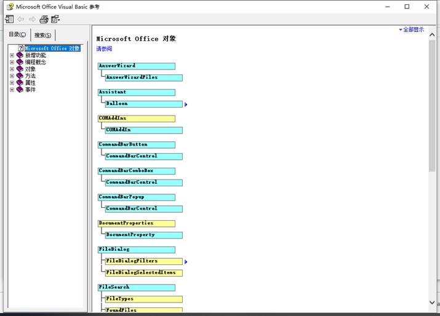Click the purple book icon beside 事件
This screenshot has height=316, width=440.
point(20,89)
